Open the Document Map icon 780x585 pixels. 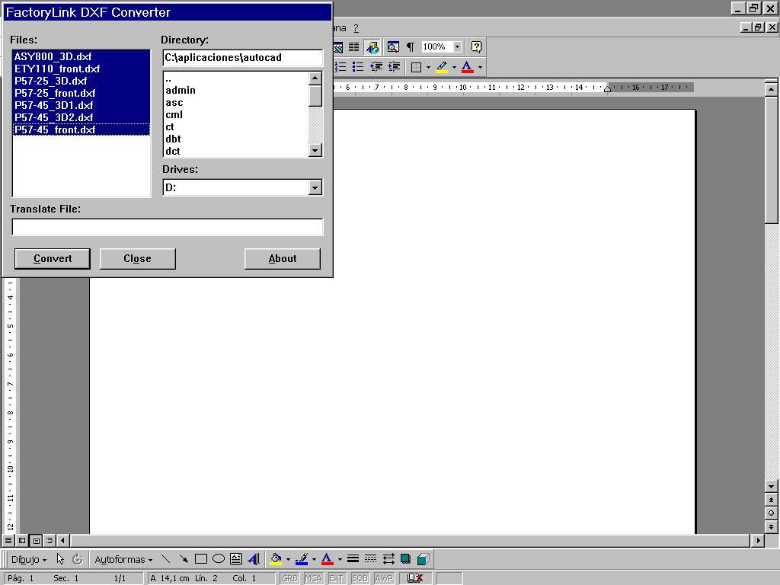[393, 47]
